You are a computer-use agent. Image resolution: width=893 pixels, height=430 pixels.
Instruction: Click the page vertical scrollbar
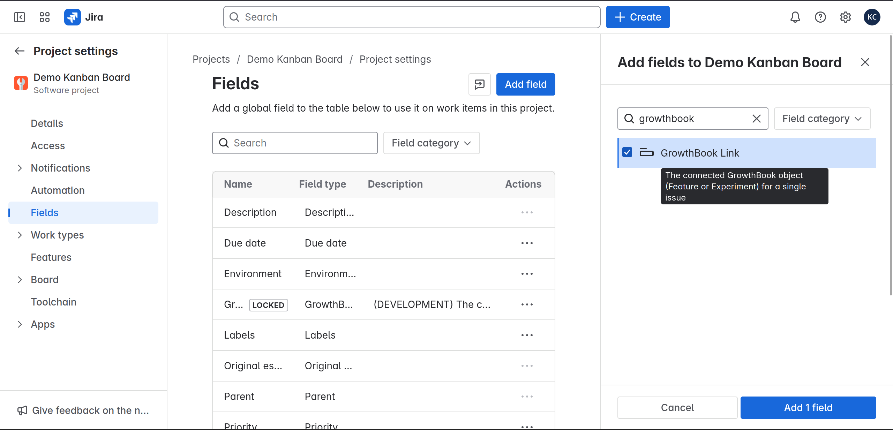tap(891, 165)
